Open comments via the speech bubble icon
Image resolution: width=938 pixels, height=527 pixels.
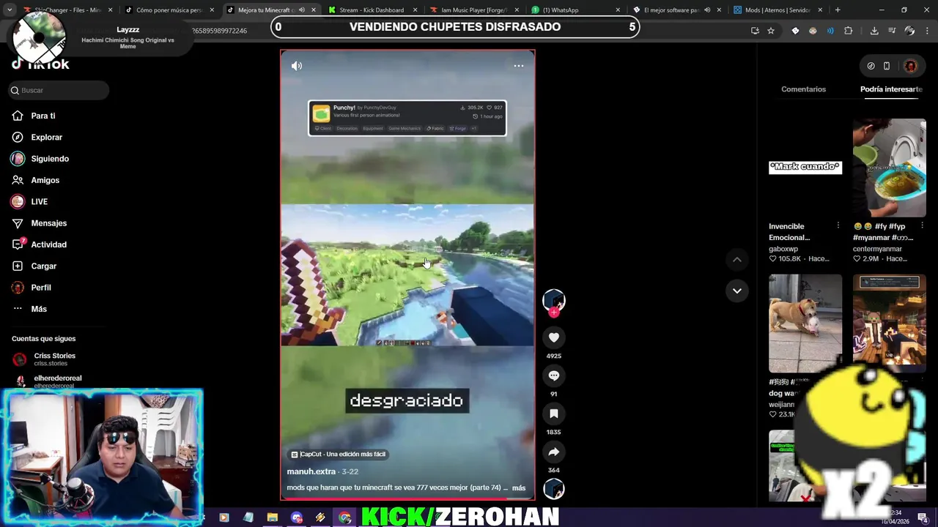(x=554, y=375)
